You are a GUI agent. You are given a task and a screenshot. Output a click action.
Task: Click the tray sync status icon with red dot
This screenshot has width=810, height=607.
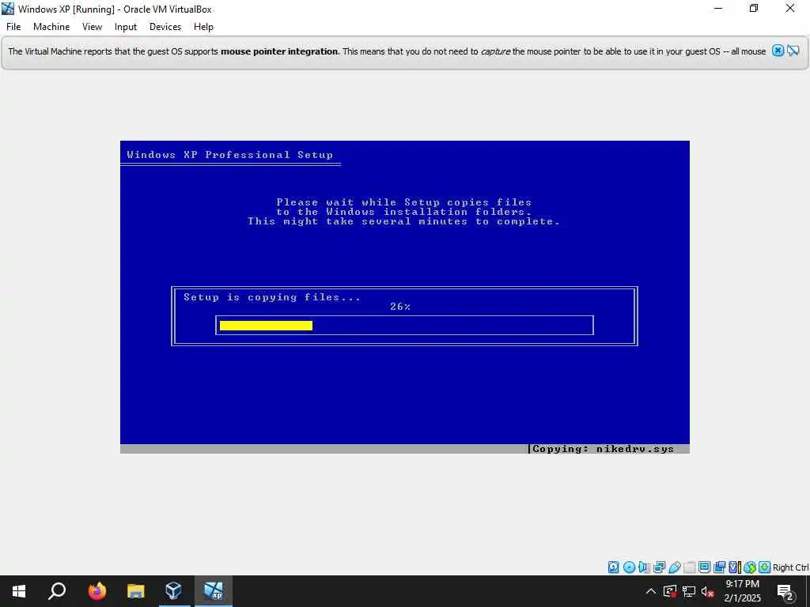pos(670,591)
